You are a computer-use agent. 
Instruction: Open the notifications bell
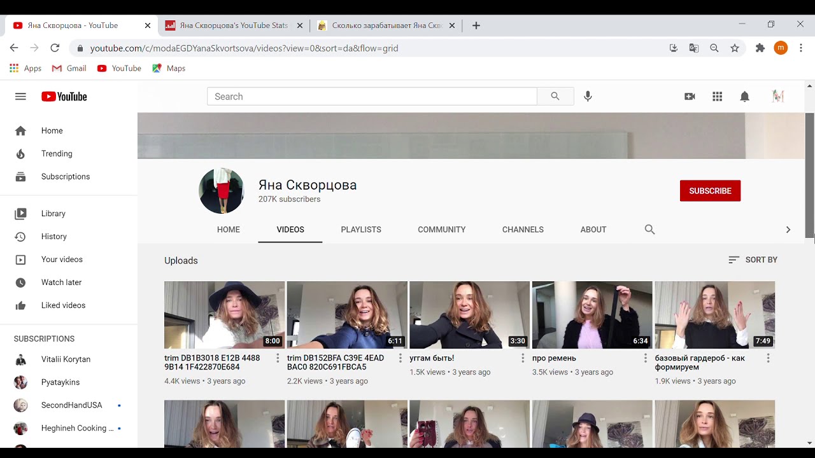coord(745,97)
